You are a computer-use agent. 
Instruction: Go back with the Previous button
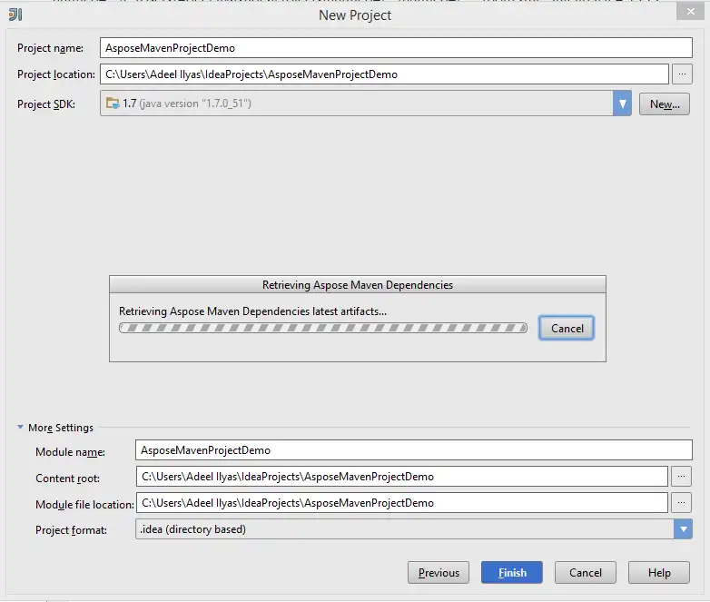(439, 573)
